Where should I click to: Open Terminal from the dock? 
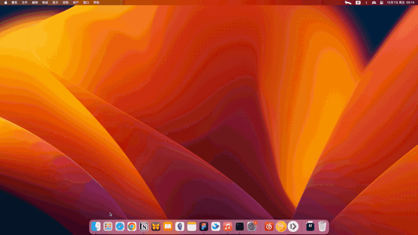click(240, 226)
